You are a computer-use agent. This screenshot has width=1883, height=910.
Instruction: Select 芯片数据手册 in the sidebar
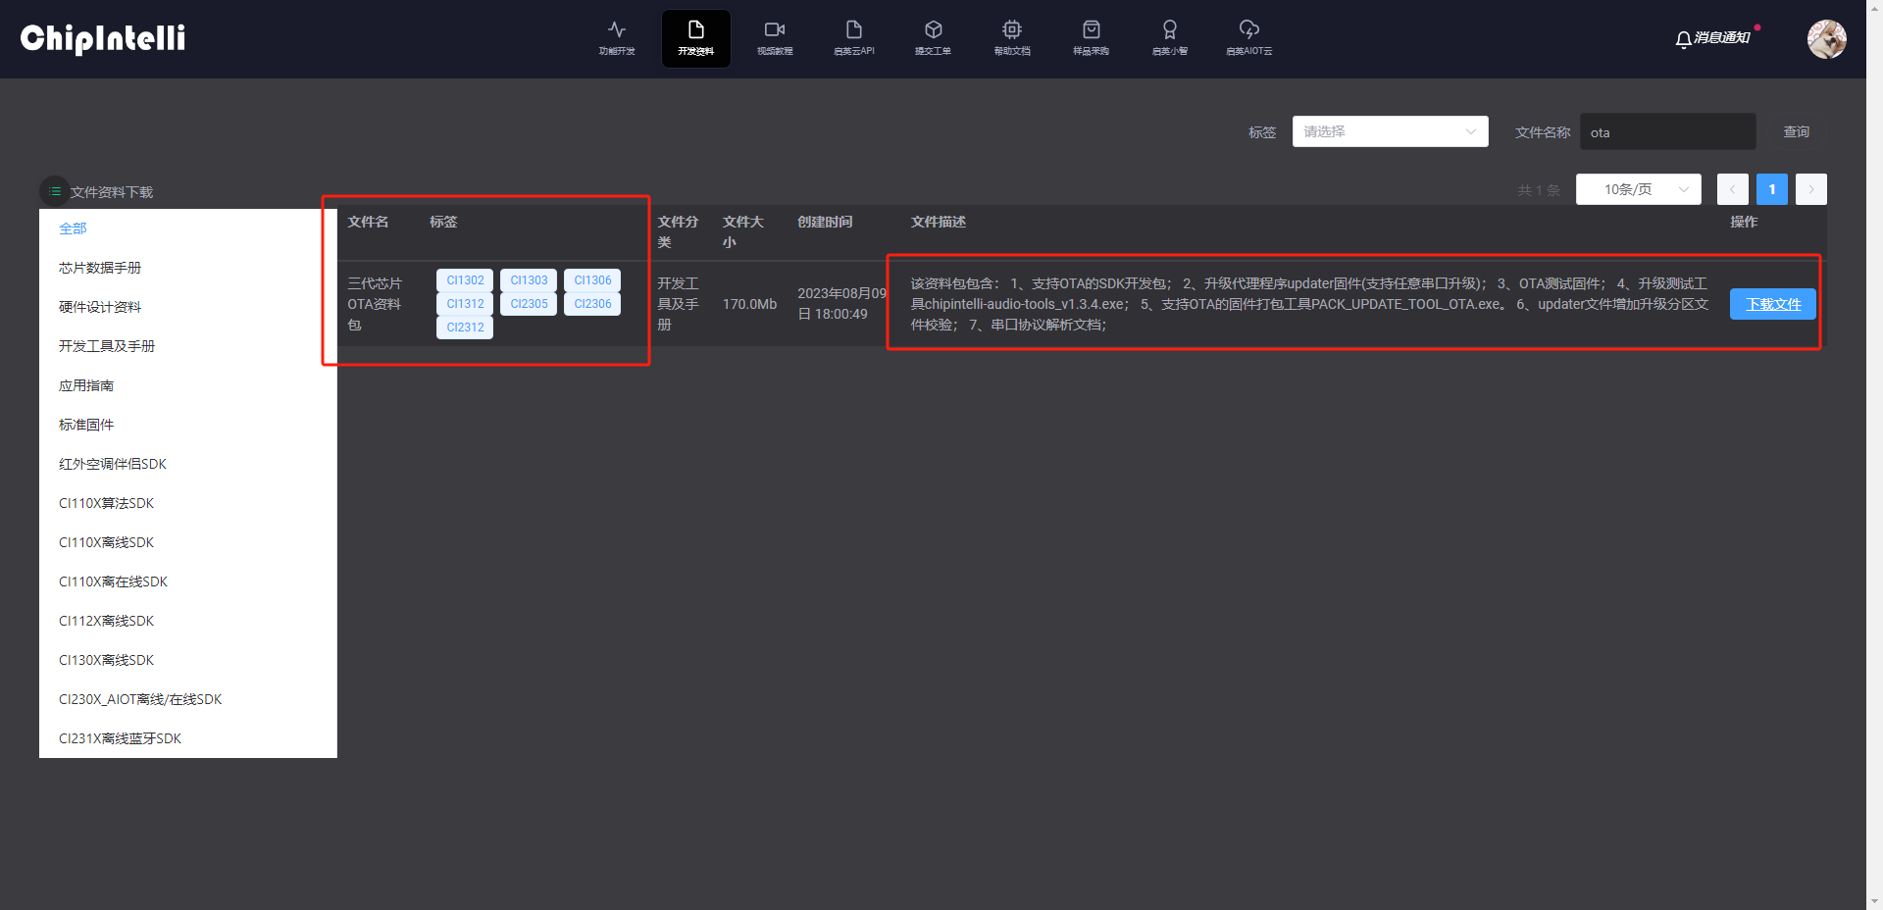pyautogui.click(x=100, y=268)
